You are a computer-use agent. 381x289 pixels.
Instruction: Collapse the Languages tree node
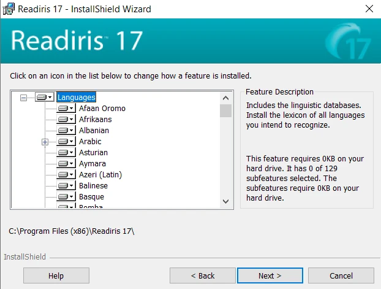[x=23, y=98]
